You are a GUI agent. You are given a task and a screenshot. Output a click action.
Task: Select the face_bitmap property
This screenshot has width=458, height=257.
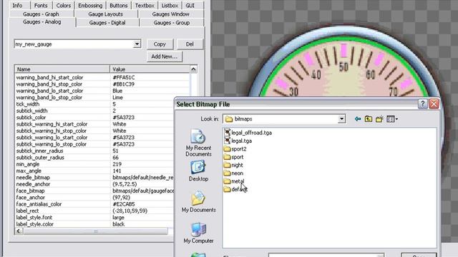[30, 191]
